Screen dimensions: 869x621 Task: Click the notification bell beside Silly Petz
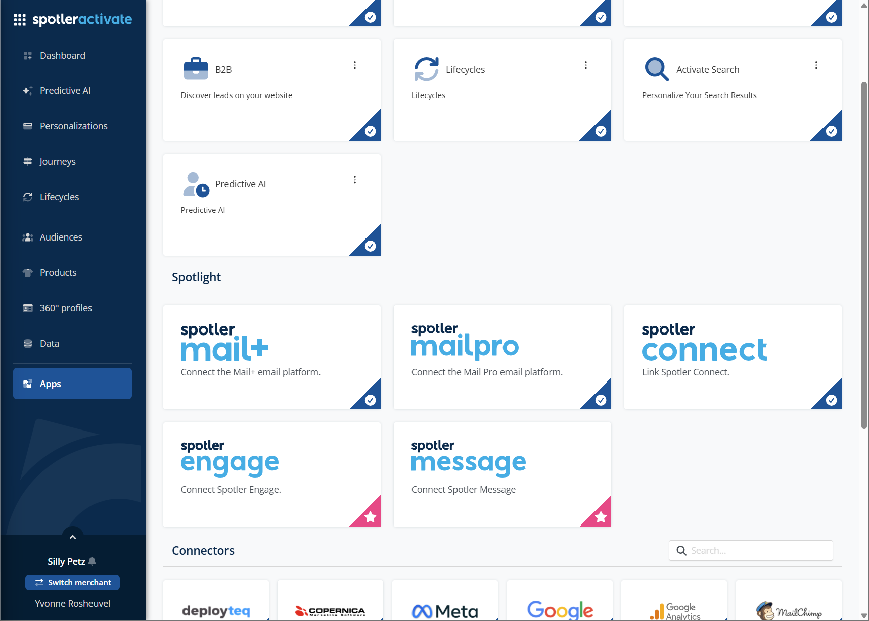(x=92, y=561)
